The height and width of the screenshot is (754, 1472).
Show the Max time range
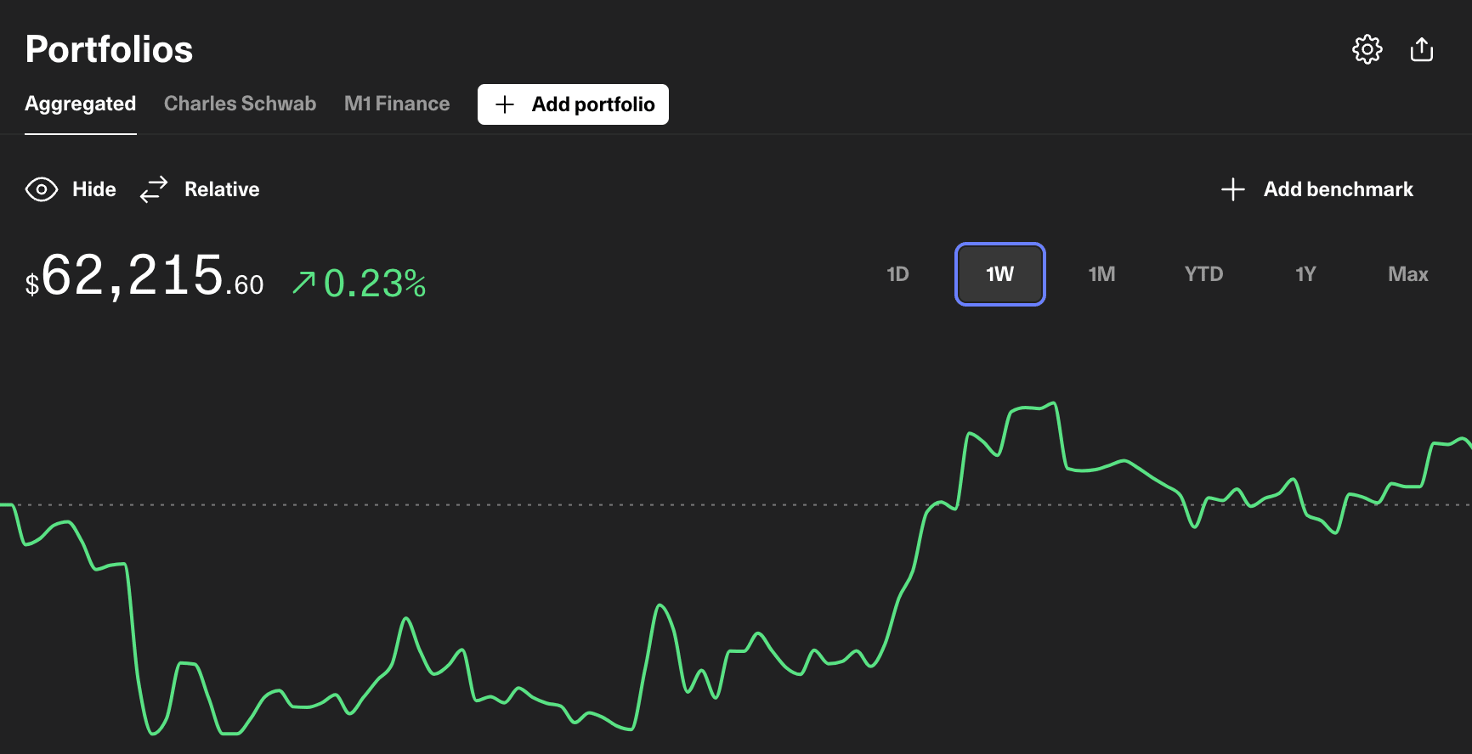(x=1407, y=274)
